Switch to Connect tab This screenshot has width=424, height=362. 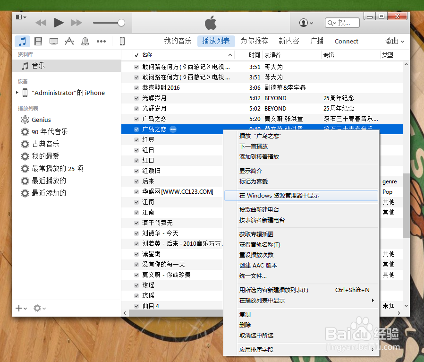(347, 42)
